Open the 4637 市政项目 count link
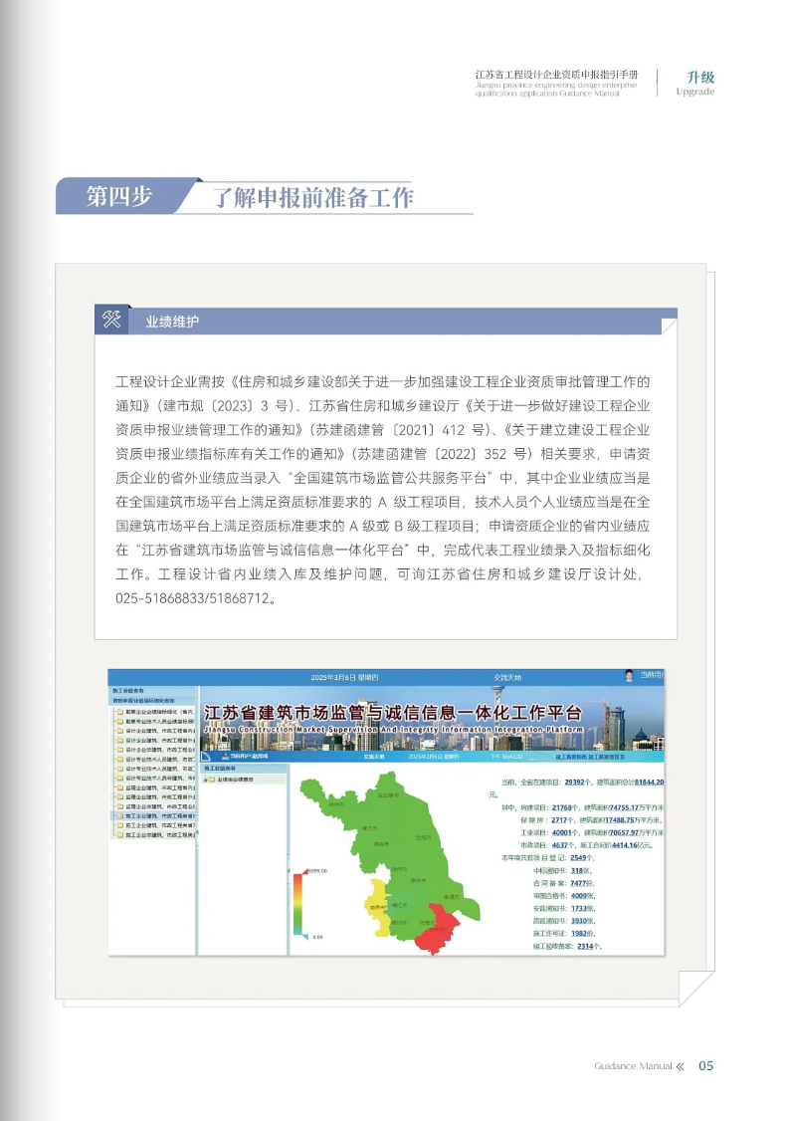786x1121 pixels. point(559,846)
